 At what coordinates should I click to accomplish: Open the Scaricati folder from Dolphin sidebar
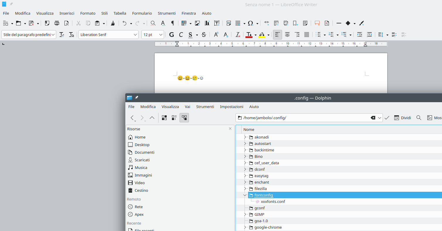[142, 160]
